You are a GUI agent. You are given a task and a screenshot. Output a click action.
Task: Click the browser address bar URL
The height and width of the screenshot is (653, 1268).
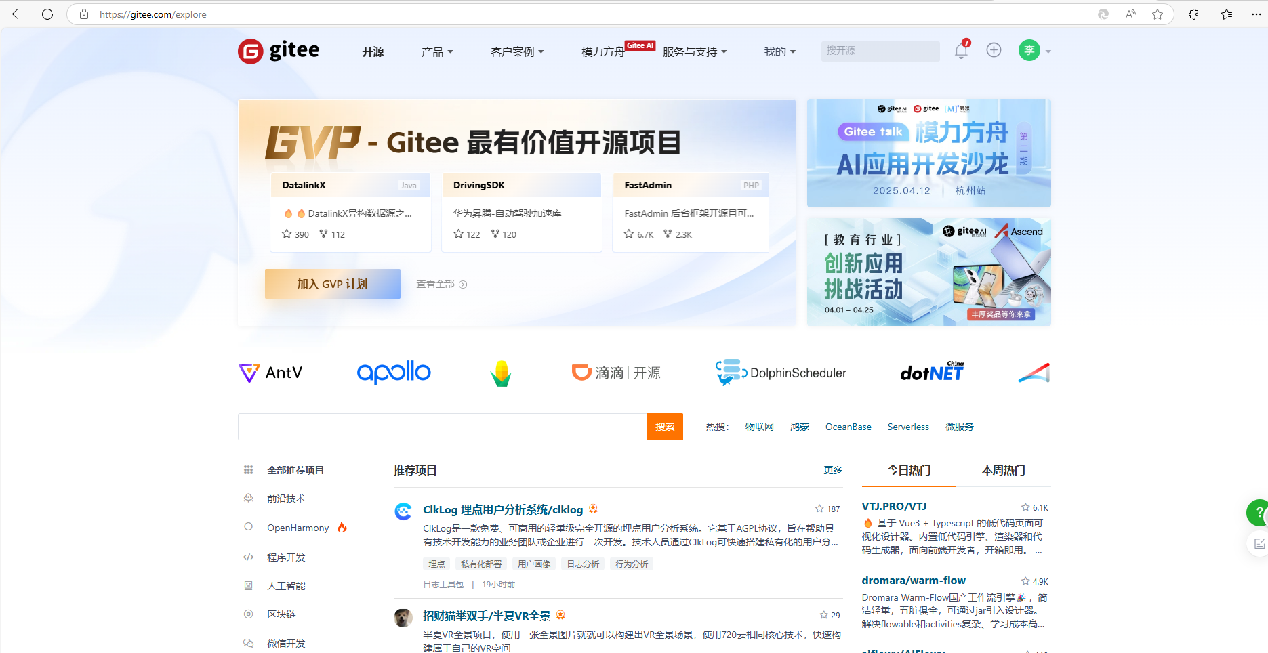(153, 14)
